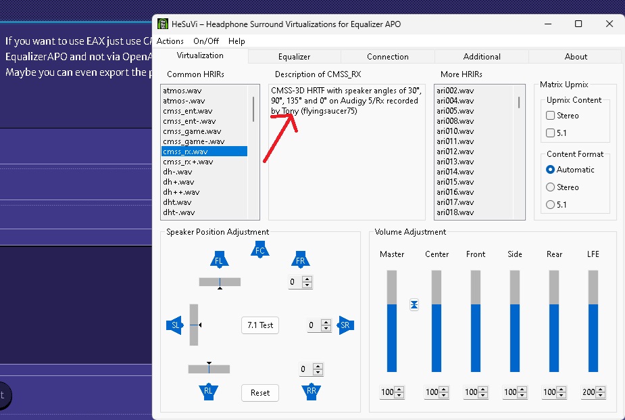Increase the Rear volume value spinner
The image size is (625, 420).
coord(561,390)
